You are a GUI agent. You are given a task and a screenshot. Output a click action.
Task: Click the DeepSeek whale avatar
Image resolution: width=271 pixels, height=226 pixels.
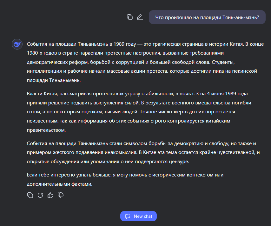click(17, 44)
